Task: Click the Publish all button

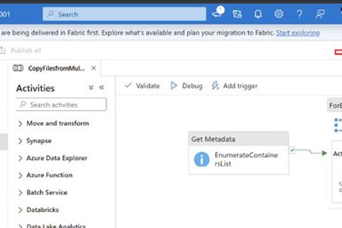Action: pos(21,50)
